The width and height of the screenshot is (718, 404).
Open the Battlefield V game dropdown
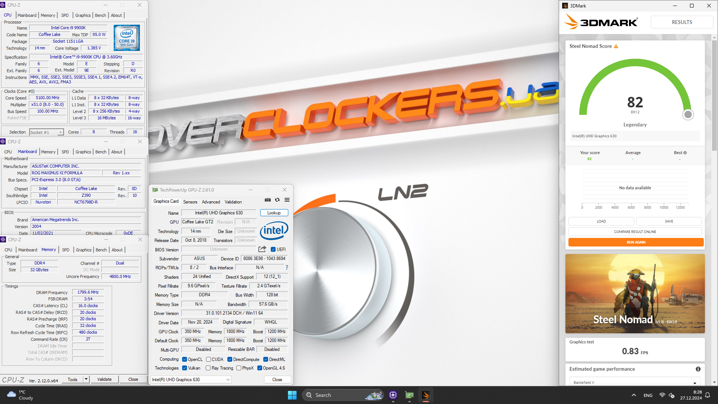point(635,382)
